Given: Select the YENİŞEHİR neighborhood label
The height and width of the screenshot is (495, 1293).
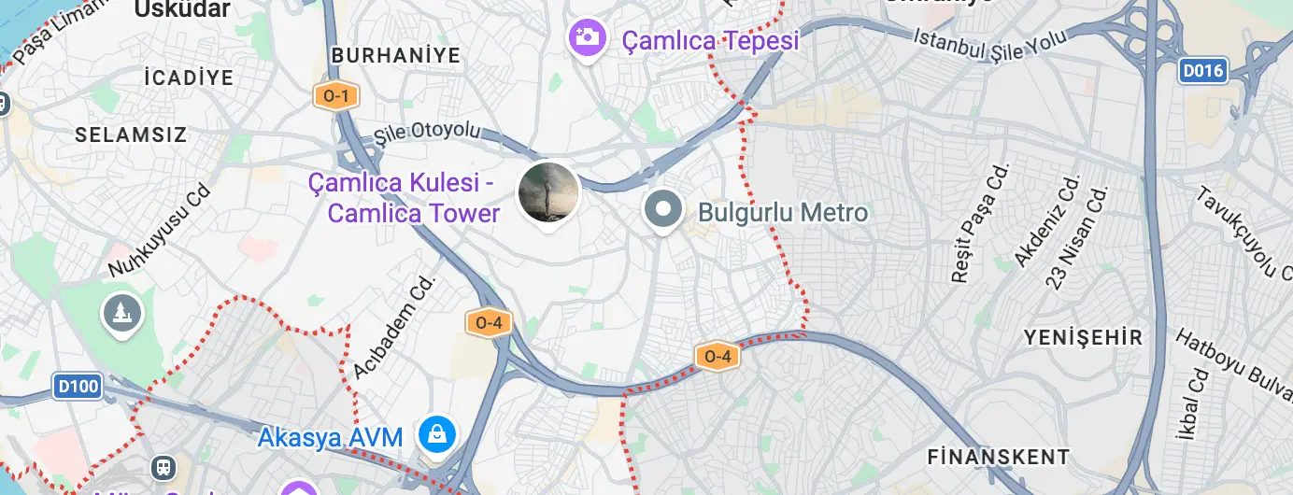Looking at the screenshot, I should [1084, 337].
